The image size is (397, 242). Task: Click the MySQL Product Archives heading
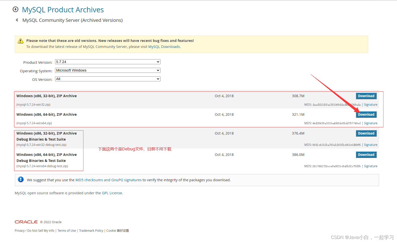[63, 10]
